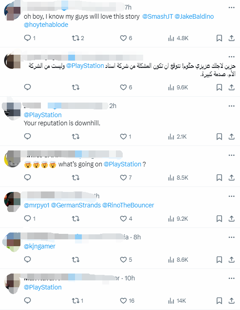Open three-dot menu on the 10h tweet
This screenshot has height=310, width=240.
tap(231, 279)
